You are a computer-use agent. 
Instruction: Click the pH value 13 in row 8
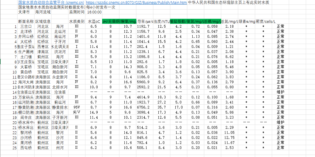110,62
